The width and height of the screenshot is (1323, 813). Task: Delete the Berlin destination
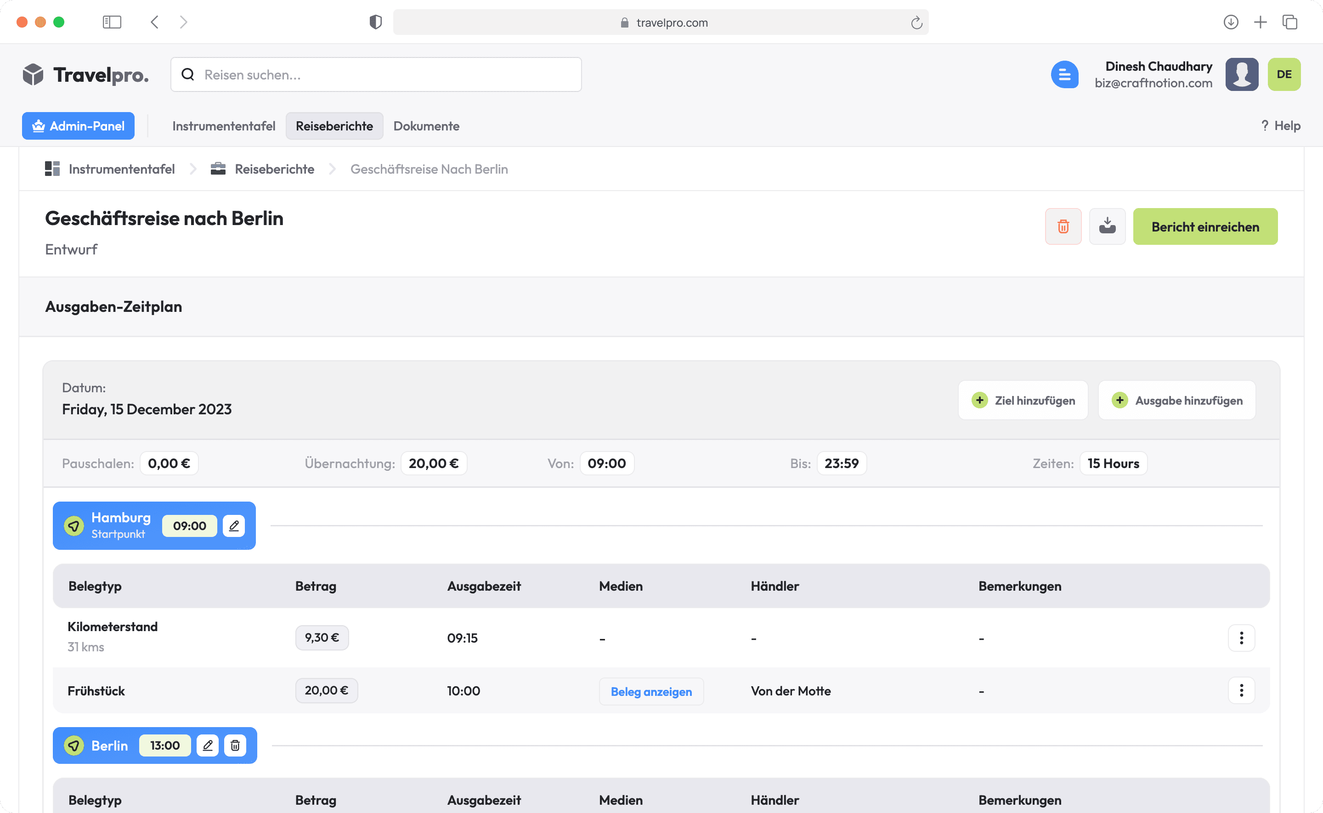point(235,745)
